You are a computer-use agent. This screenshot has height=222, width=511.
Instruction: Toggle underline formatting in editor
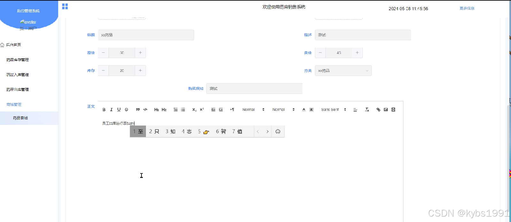[x=119, y=110]
